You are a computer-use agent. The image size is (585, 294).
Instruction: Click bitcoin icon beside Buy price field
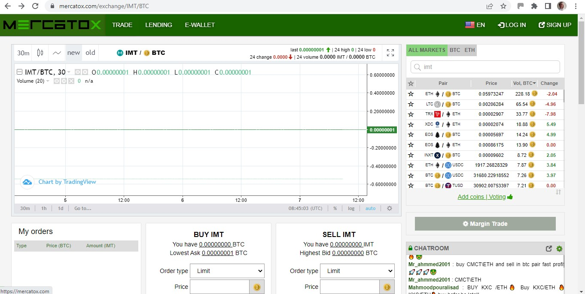pos(257,287)
